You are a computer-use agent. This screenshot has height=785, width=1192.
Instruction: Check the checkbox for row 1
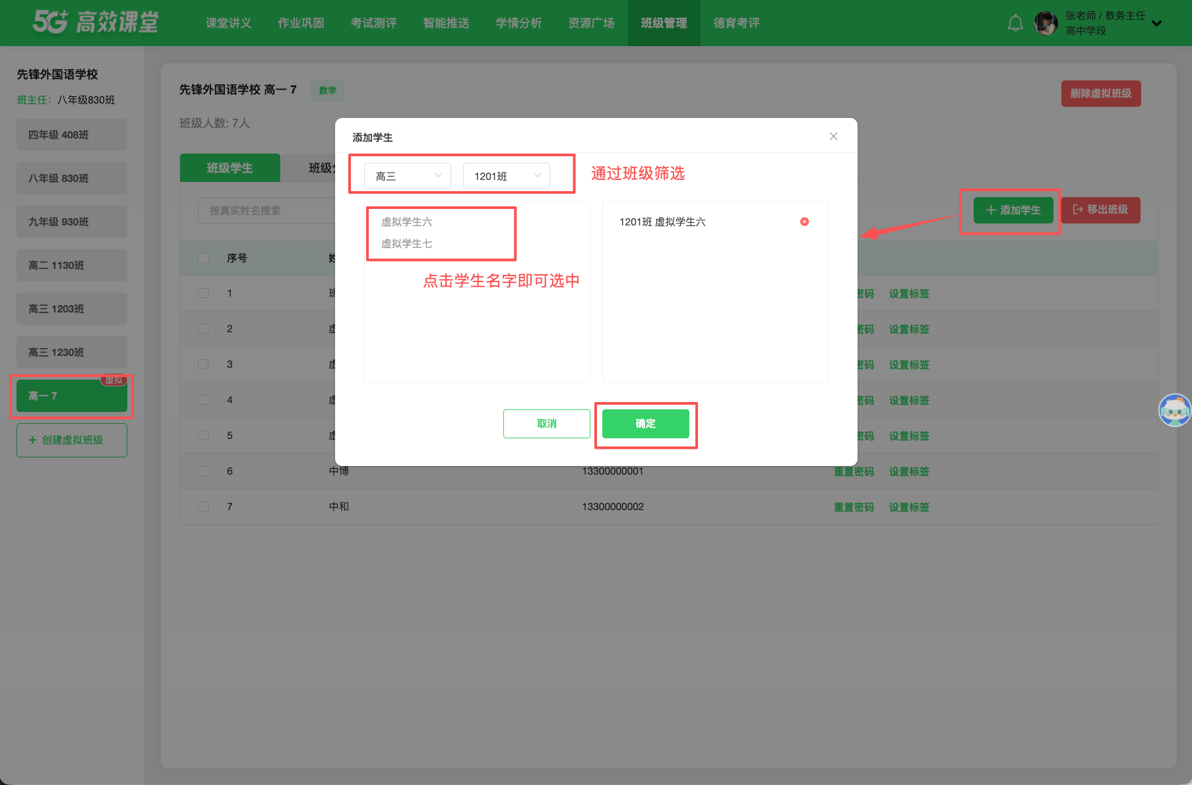pos(203,293)
